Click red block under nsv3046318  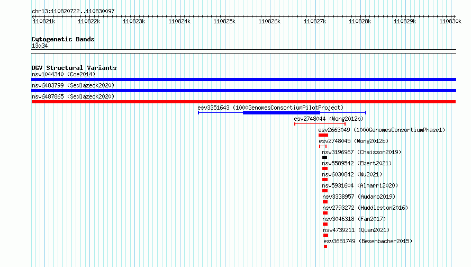(x=325, y=224)
